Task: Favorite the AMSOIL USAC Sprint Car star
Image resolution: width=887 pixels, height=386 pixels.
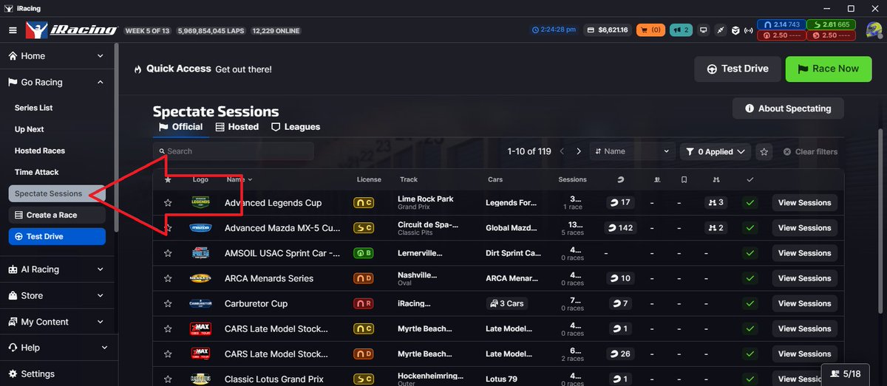Action: [x=168, y=253]
